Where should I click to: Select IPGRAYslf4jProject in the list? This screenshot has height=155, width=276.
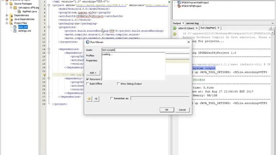click(x=191, y=6)
